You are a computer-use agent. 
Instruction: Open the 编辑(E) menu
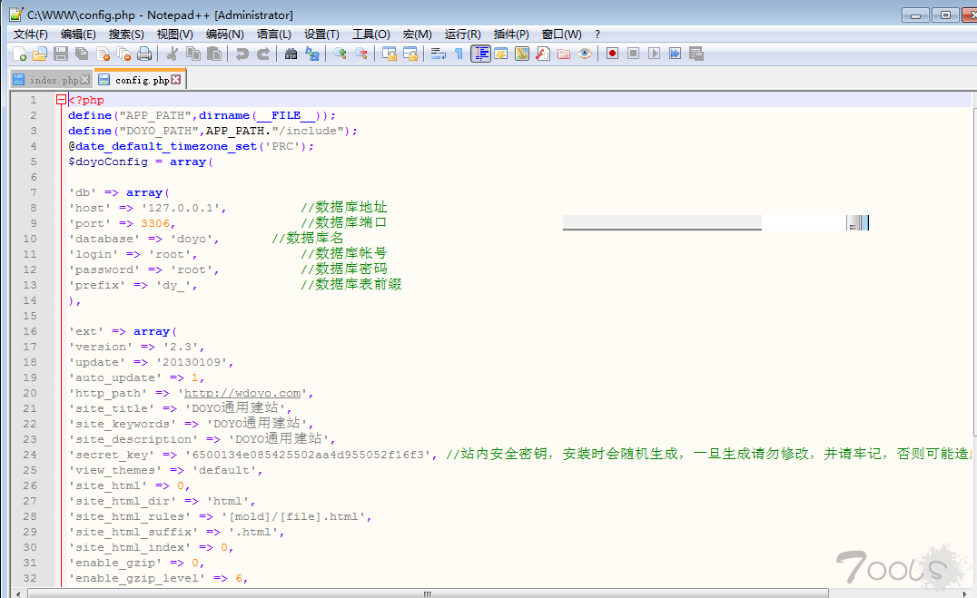tap(78, 34)
